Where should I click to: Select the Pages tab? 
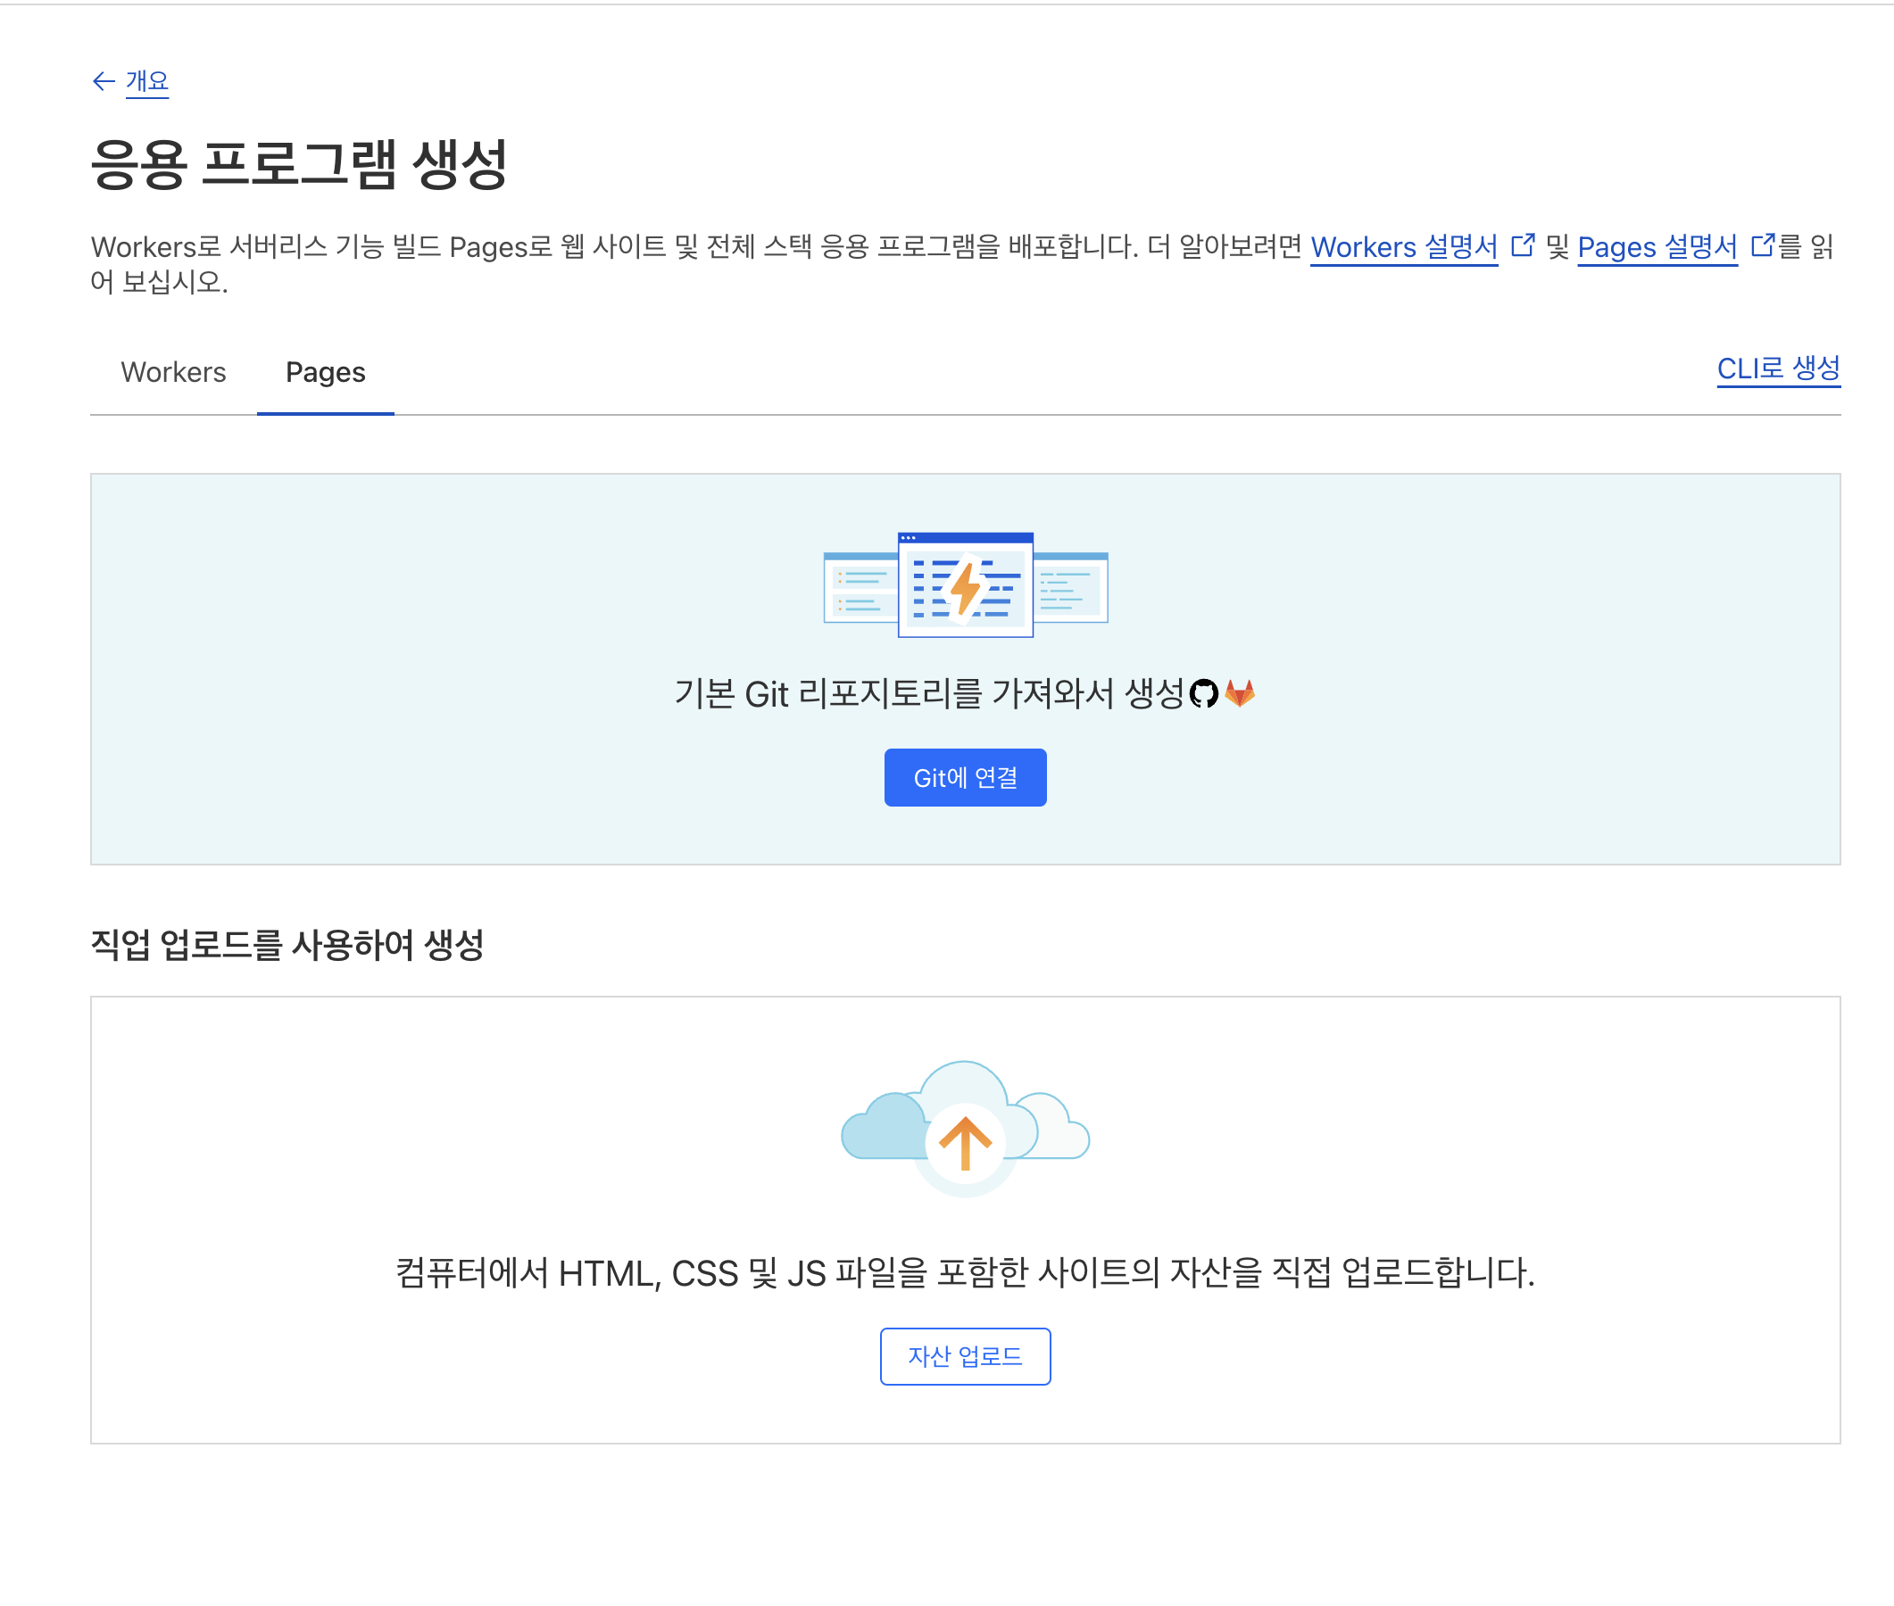point(325,372)
